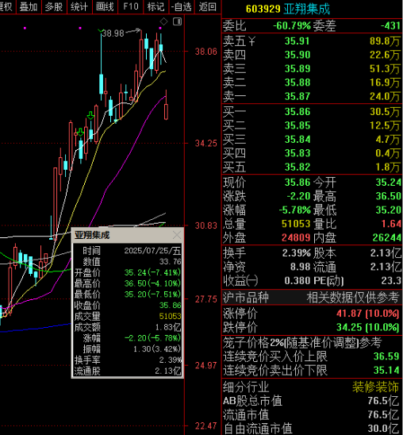Select the 卖四 price 35.90
The width and height of the screenshot is (403, 435).
click(297, 55)
